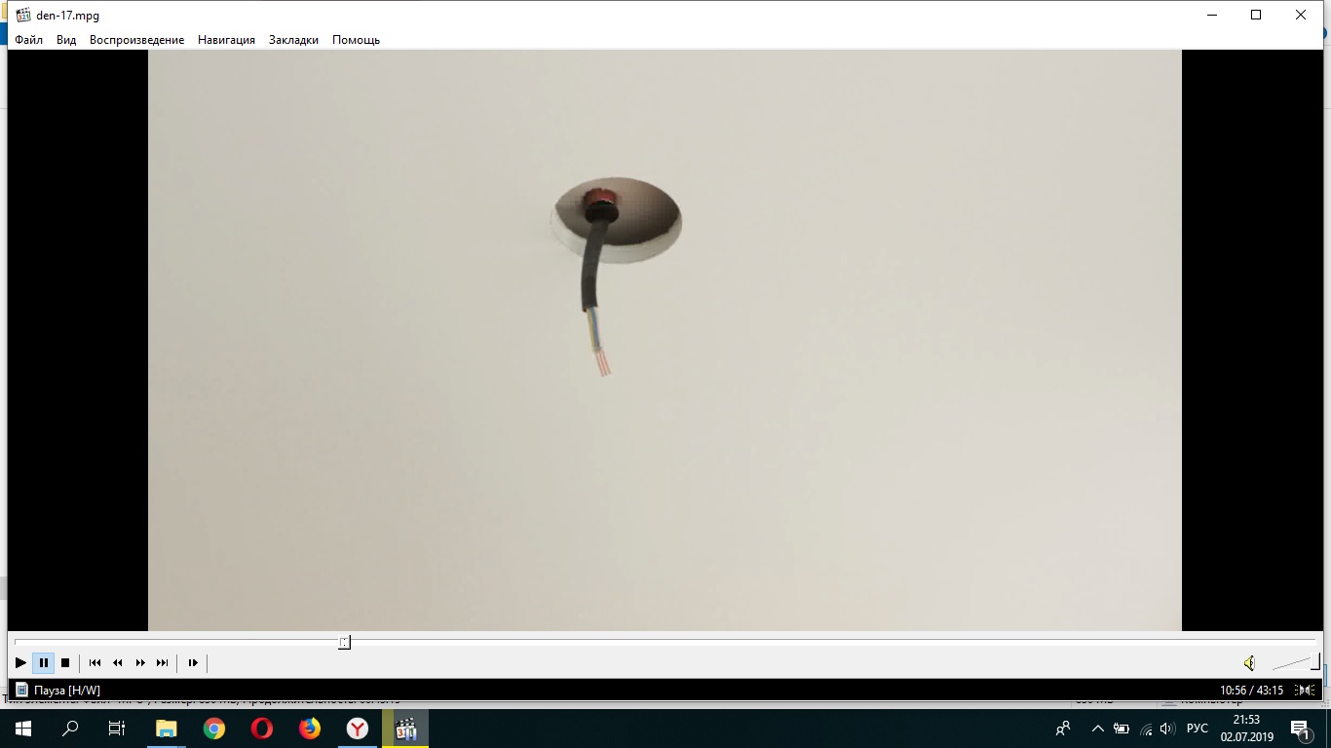This screenshot has width=1331, height=748.
Task: Click the rewind (decrease speed) button
Action: (118, 662)
